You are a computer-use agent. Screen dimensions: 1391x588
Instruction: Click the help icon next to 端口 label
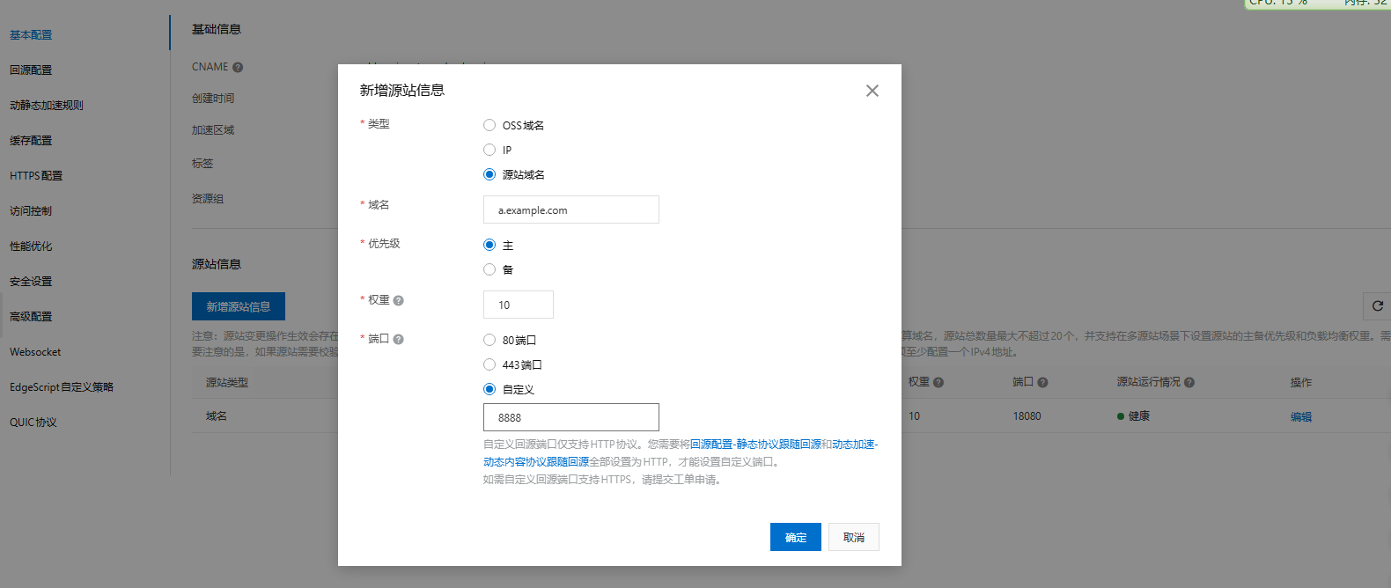tap(399, 340)
